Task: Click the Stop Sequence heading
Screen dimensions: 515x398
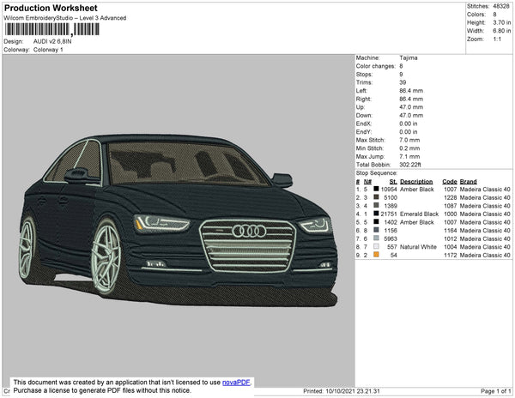Action: pos(377,173)
